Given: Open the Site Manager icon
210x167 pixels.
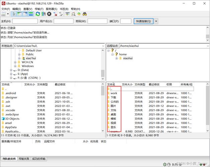Looking at the screenshot, I should [x=3, y=14].
